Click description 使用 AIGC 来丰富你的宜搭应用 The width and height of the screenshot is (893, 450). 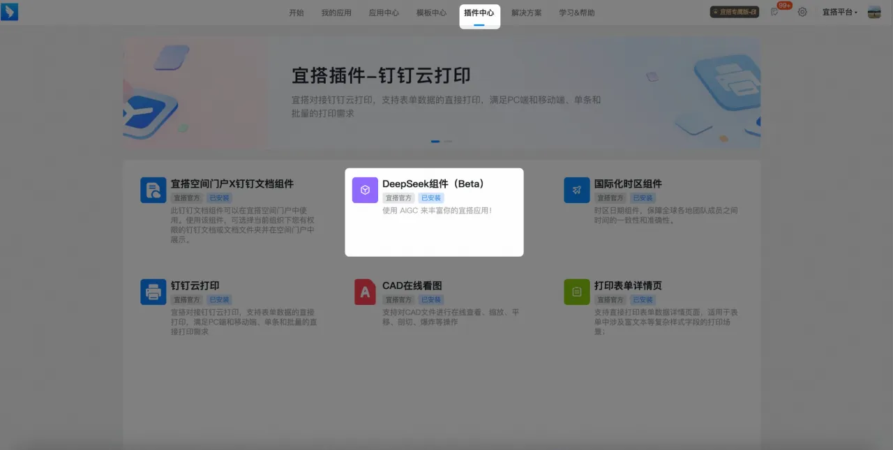437,210
